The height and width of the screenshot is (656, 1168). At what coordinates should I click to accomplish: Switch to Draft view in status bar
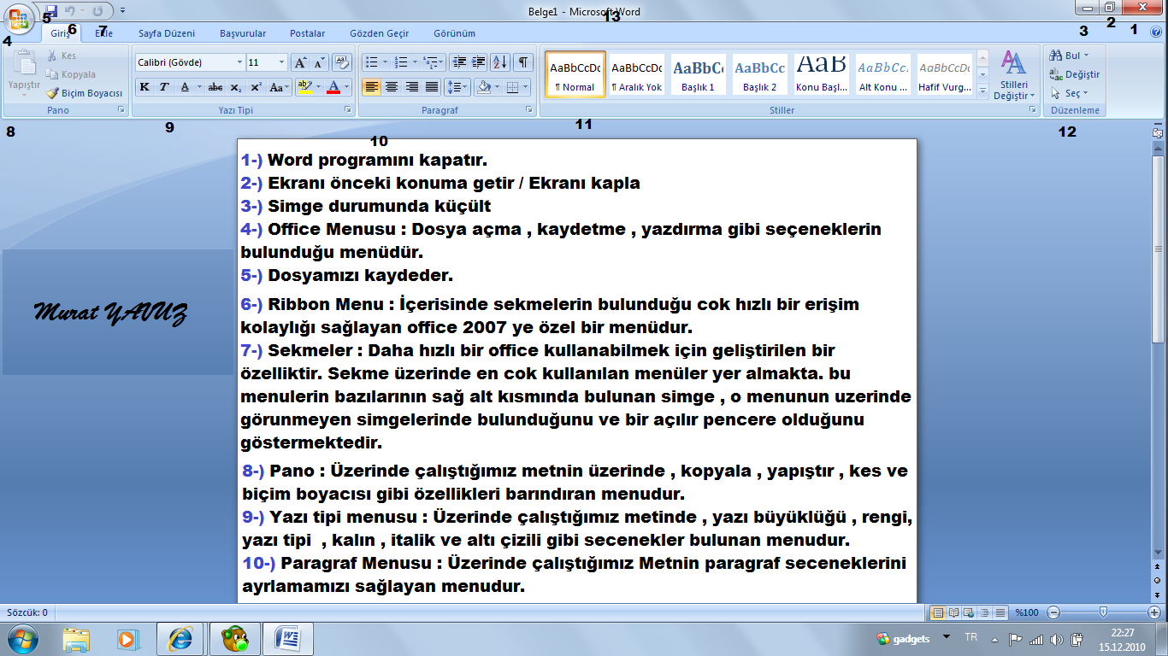tap(1000, 612)
